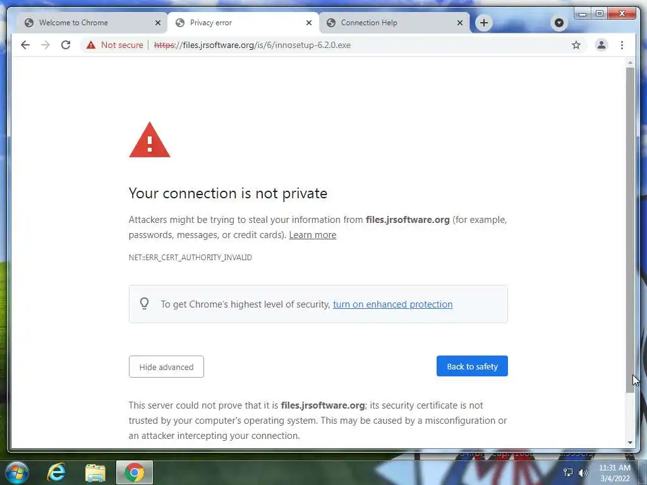The width and height of the screenshot is (647, 485).
Task: Open the Chrome profile avatar icon
Action: [602, 45]
